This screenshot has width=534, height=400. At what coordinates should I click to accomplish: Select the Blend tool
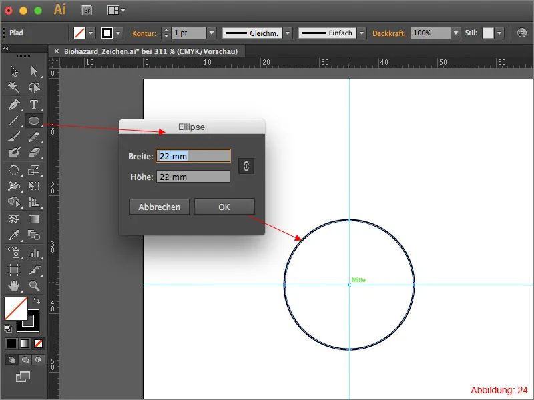[34, 235]
